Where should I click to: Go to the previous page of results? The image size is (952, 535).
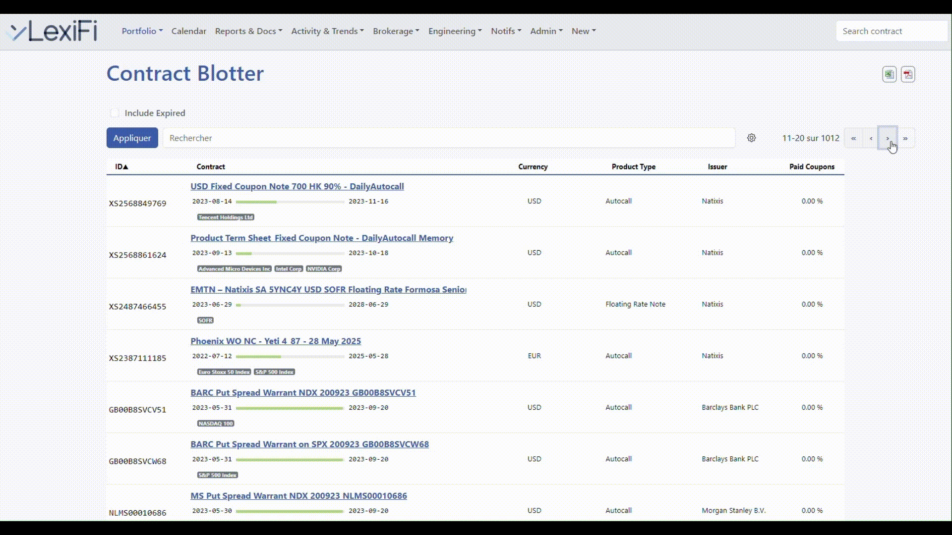point(871,138)
